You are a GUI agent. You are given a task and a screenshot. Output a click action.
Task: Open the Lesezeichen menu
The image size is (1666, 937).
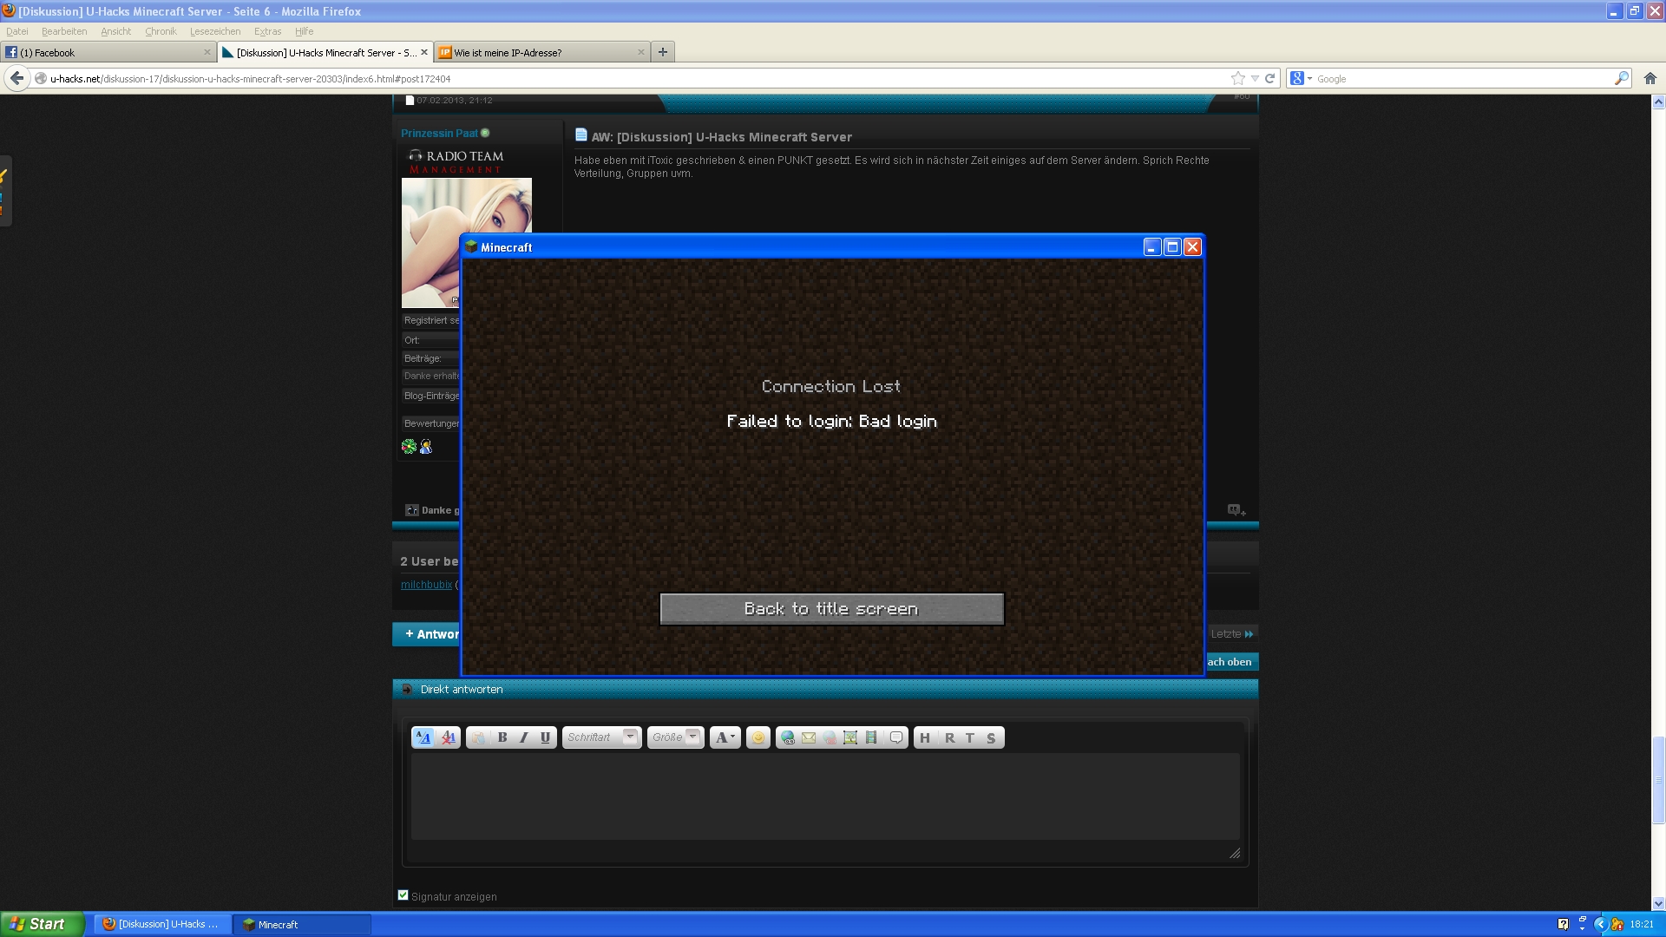click(215, 31)
